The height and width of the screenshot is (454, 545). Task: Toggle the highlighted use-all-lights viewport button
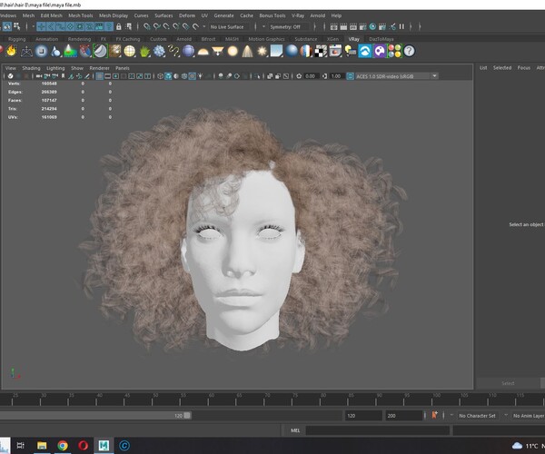193,76
